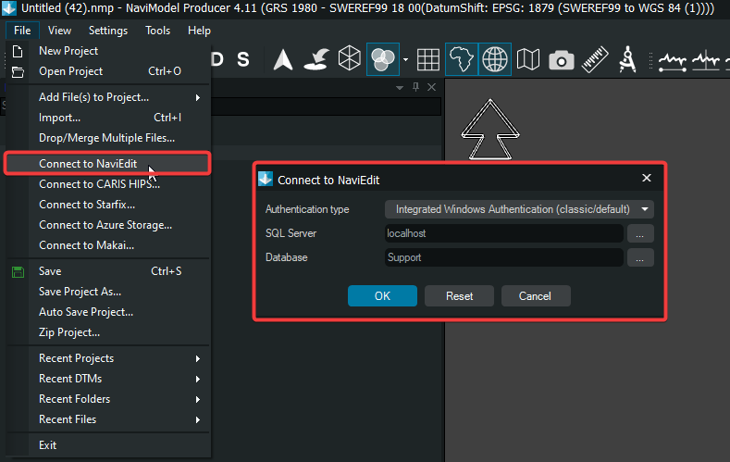Image resolution: width=730 pixels, height=462 pixels.
Task: Select Auto Save Project...
Action: click(108, 313)
